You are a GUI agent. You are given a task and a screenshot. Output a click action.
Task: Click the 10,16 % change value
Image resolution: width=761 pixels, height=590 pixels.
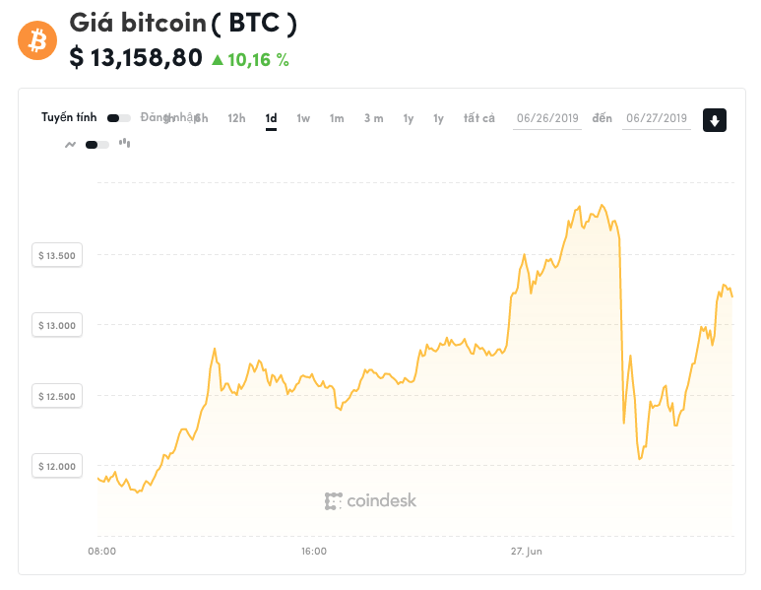click(x=258, y=59)
